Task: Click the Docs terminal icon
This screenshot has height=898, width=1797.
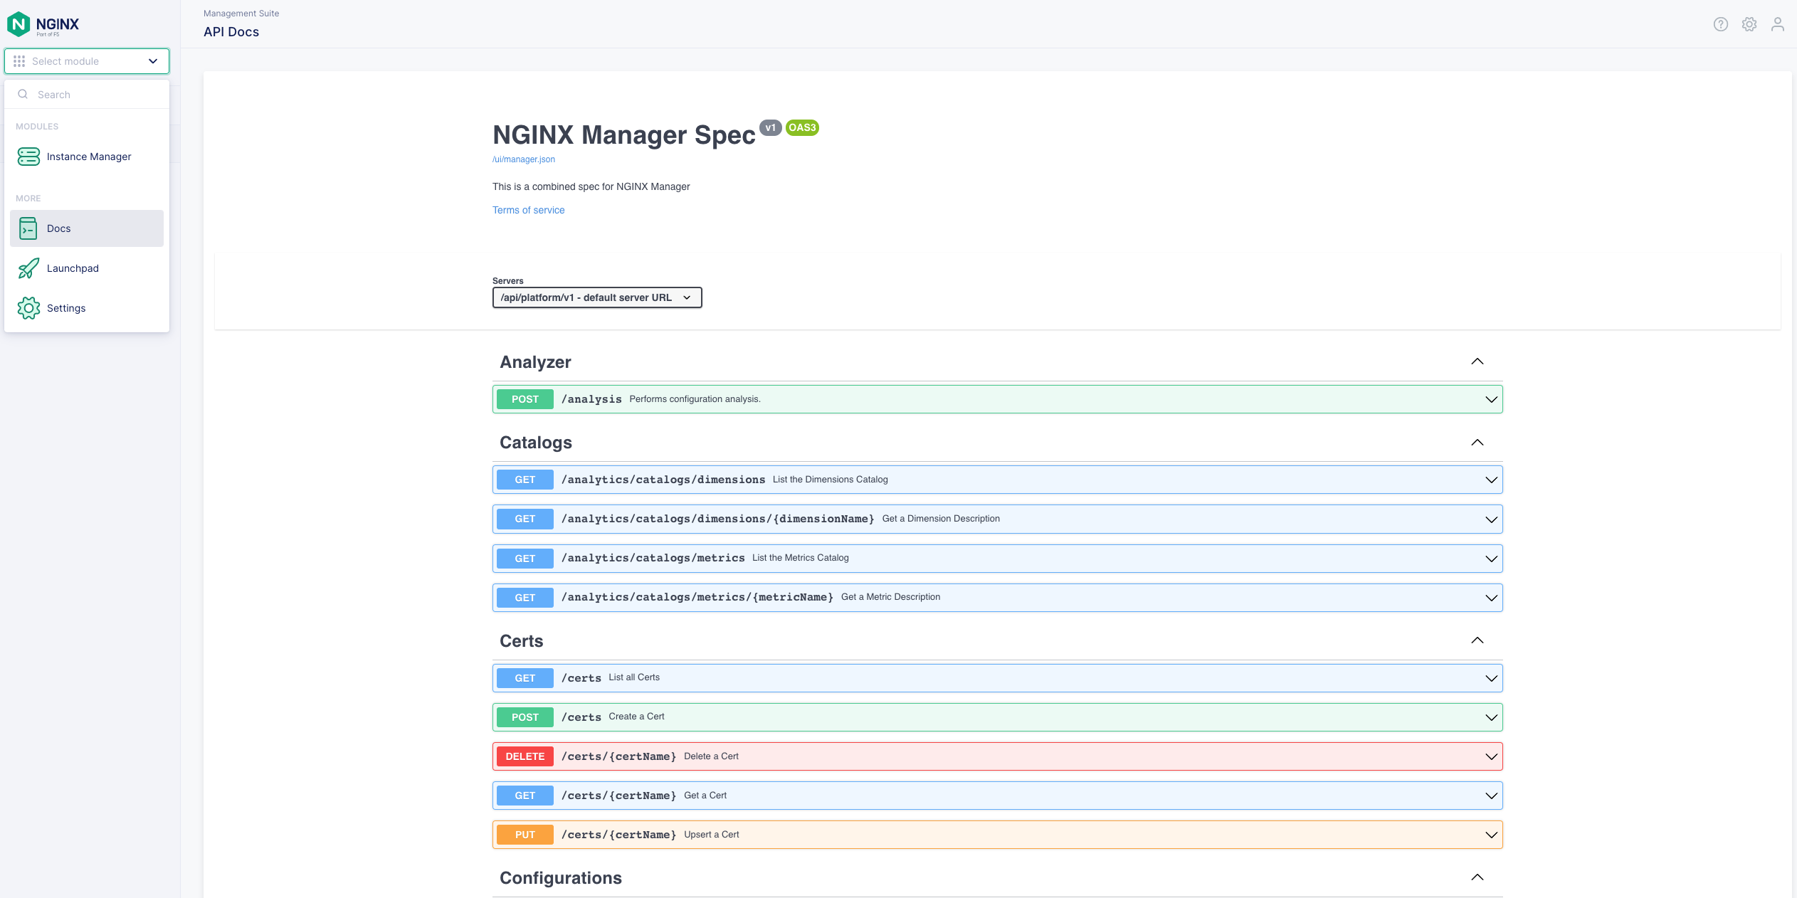Action: pos(28,228)
